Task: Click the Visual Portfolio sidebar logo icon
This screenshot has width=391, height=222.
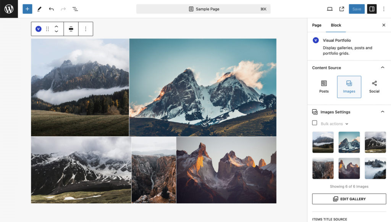Action: point(316,40)
